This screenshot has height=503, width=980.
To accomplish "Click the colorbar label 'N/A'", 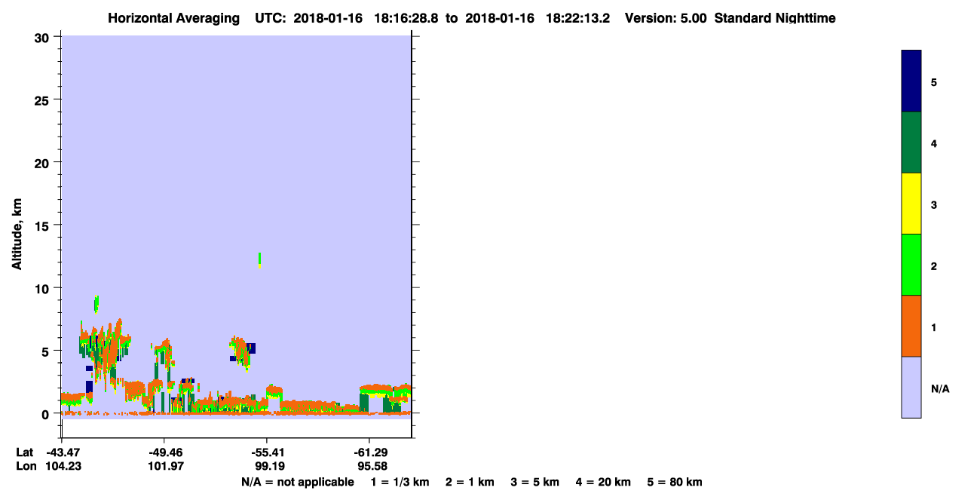I will 940,388.
